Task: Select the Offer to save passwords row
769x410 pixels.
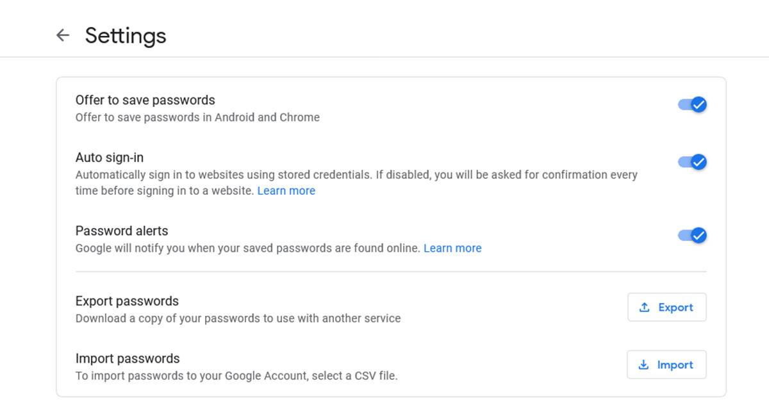Action: 145,100
